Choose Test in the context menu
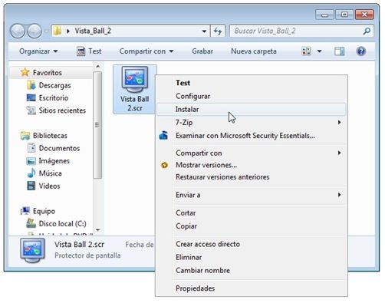The image size is (385, 303). pos(251,83)
